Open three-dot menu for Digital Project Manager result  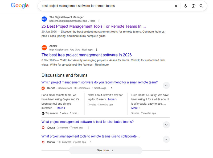(99, 21)
